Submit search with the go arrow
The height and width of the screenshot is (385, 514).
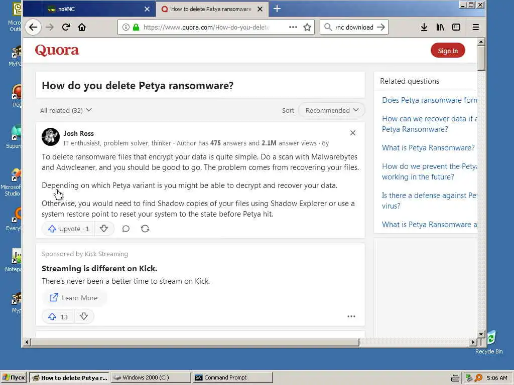pyautogui.click(x=381, y=27)
